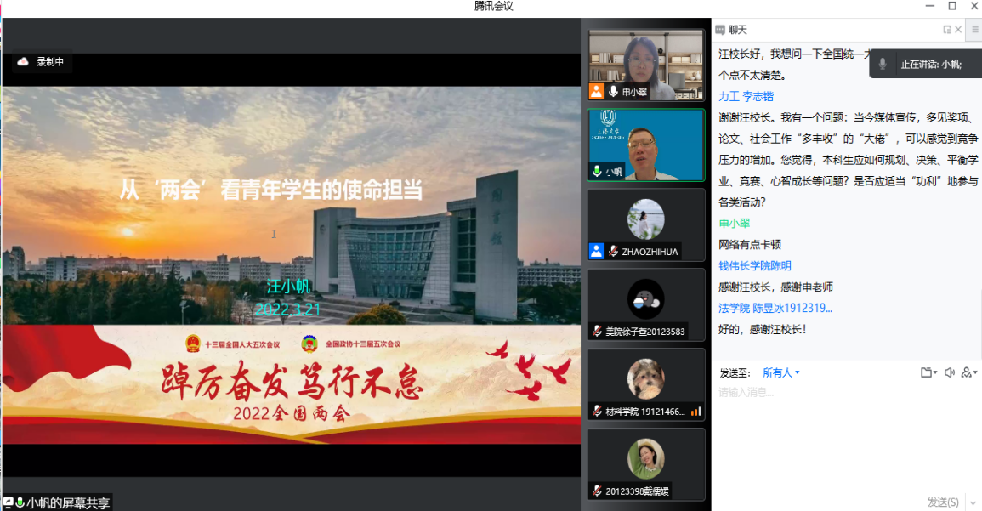Viewport: 982px width, 511px height.
Task: Expand the folder icon dropdown arrow
Action: click(x=935, y=372)
